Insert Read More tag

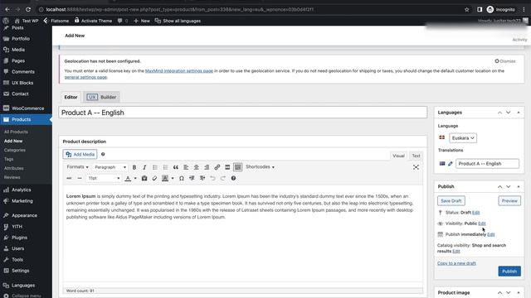point(227,167)
